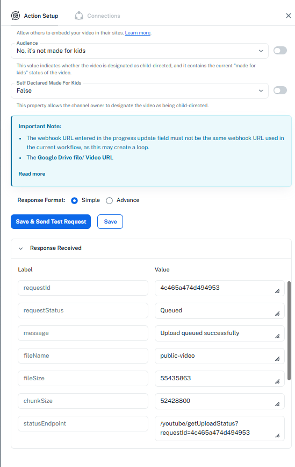Choose the Simple response format option
Screen dimensions: 295x467
click(75, 200)
